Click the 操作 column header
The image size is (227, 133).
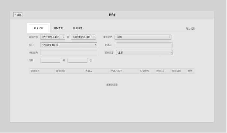click(190, 71)
